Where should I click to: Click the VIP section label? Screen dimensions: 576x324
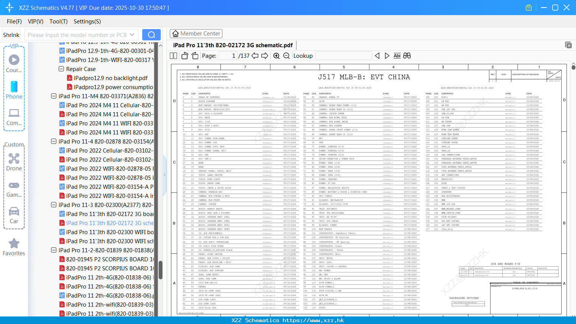pyautogui.click(x=14, y=46)
